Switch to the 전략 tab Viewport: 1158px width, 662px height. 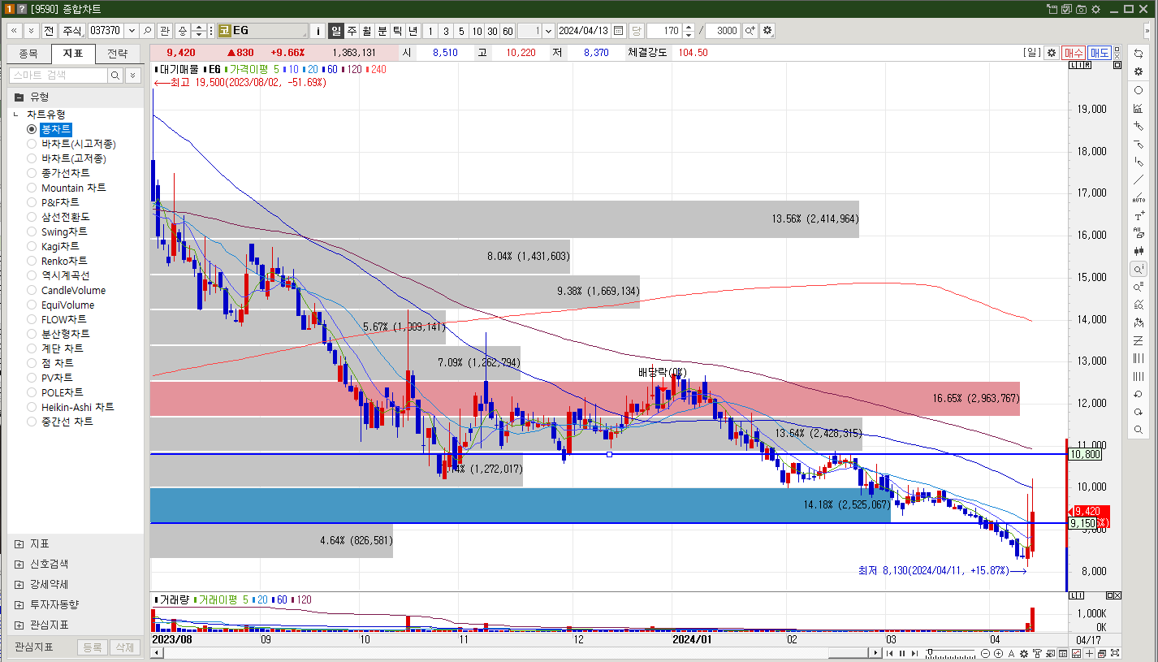[x=117, y=54]
